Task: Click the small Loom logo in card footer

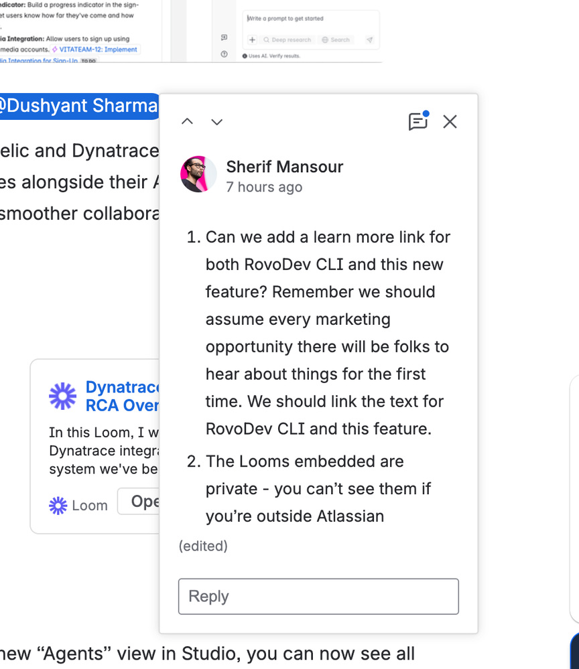Action: point(58,506)
